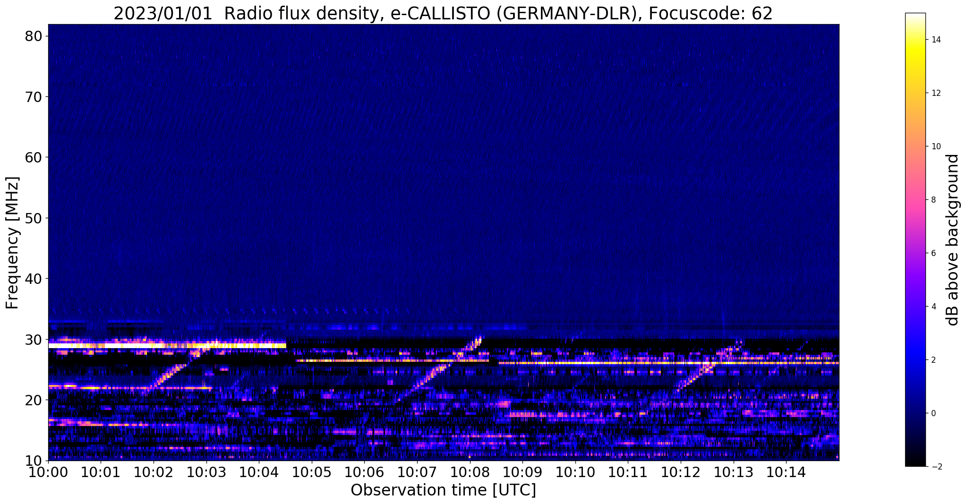Click the colorbar tick value 0

tap(933, 413)
